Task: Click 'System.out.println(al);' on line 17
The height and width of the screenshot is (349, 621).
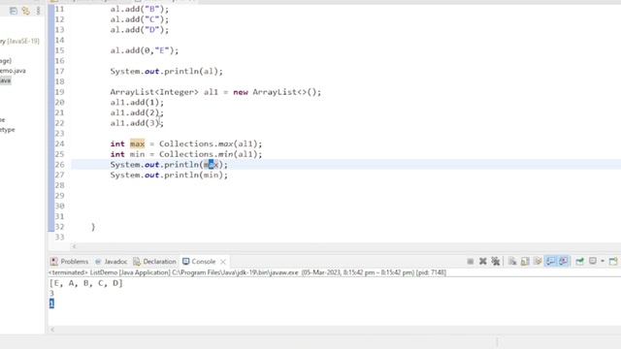Action: pos(166,72)
